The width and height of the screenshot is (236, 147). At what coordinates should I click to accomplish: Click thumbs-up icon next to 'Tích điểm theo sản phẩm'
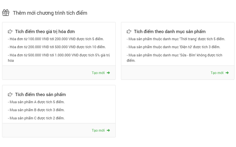(x=10, y=94)
